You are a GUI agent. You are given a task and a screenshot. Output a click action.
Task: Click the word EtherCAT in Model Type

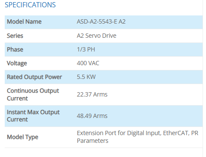(x=176, y=133)
